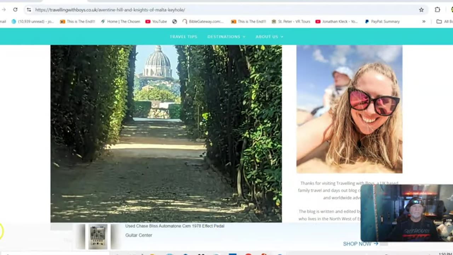453x255 pixels.
Task: Open the PayPal: Summary bookmark
Action: pyautogui.click(x=382, y=22)
